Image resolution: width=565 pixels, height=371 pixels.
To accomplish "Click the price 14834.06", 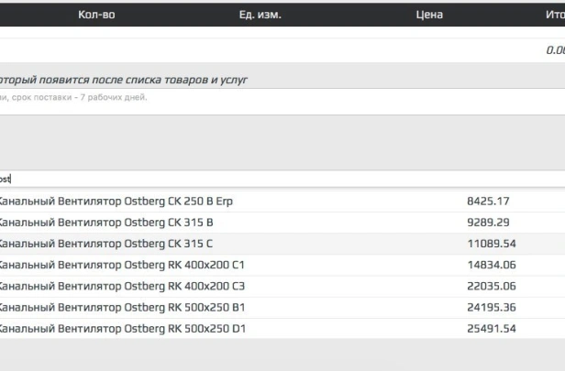I will [491, 265].
